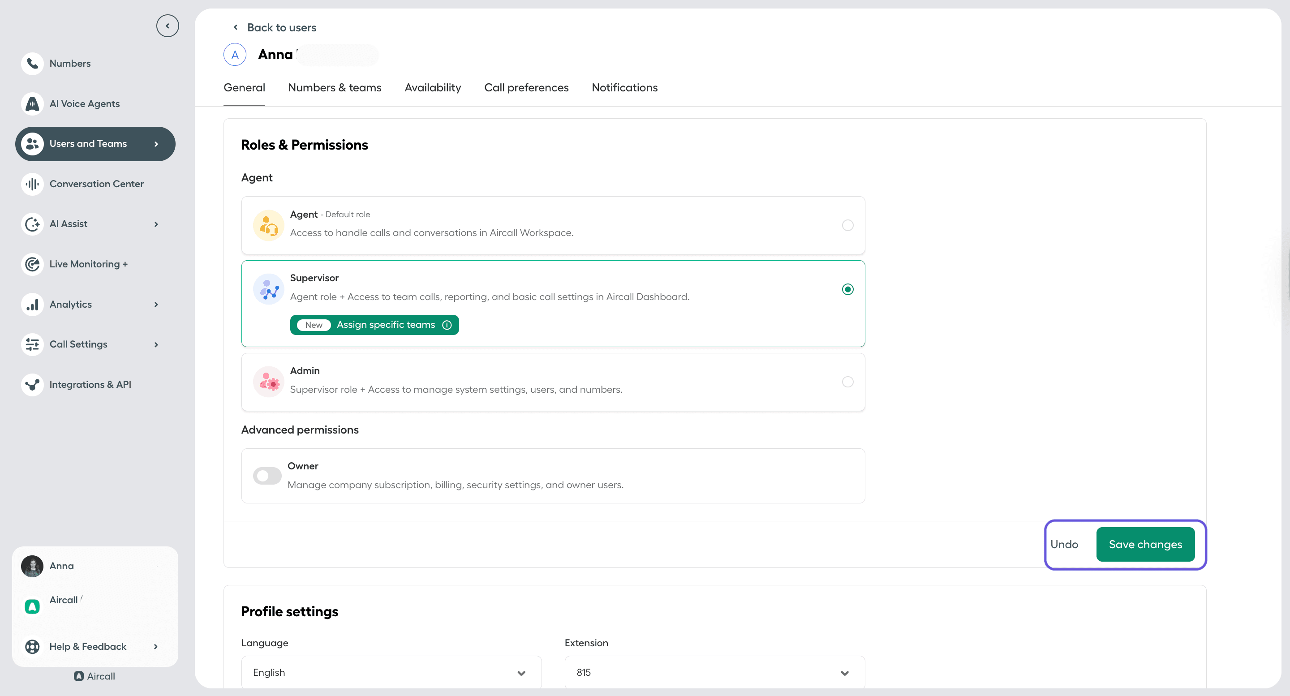1290x696 pixels.
Task: Select the Admin role radio button
Action: coord(847,382)
